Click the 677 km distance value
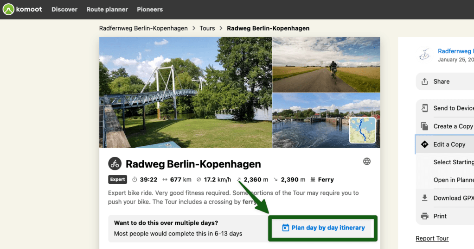The width and height of the screenshot is (474, 249). point(180,180)
